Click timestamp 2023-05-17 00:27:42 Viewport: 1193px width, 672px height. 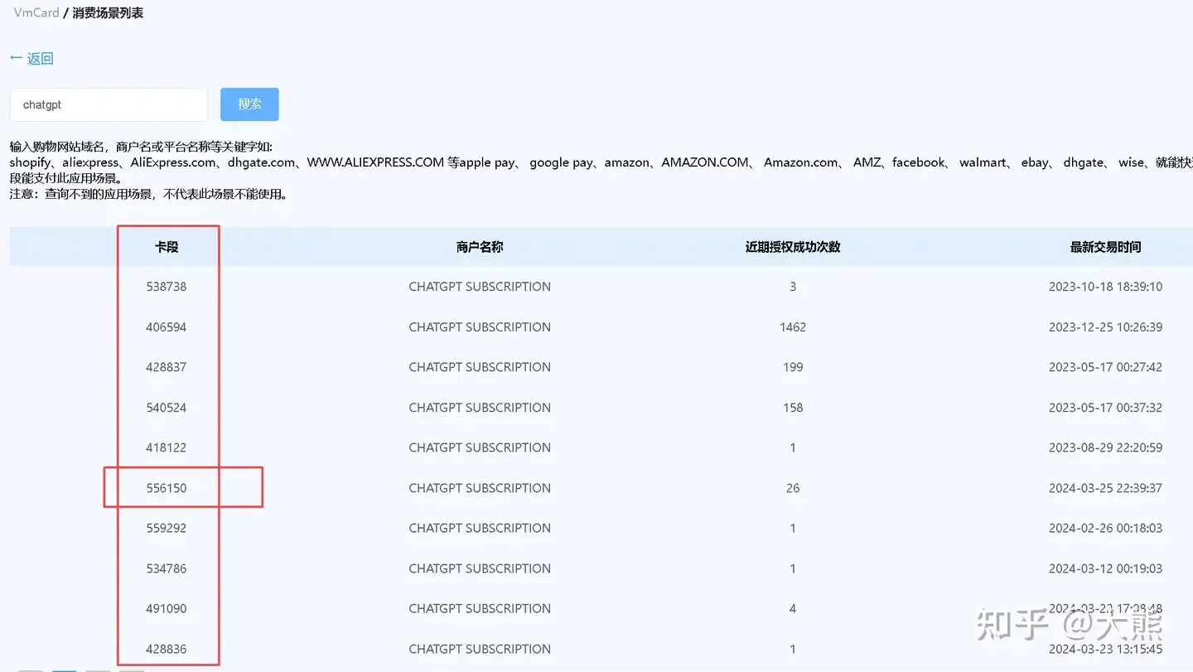coord(1105,367)
